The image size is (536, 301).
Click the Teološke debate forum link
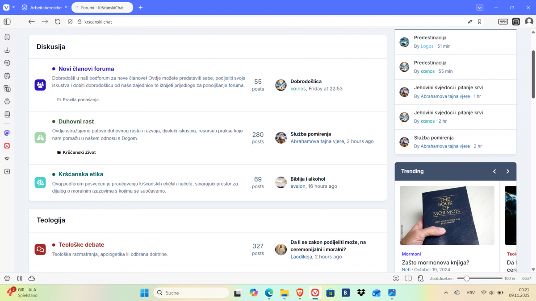point(81,245)
